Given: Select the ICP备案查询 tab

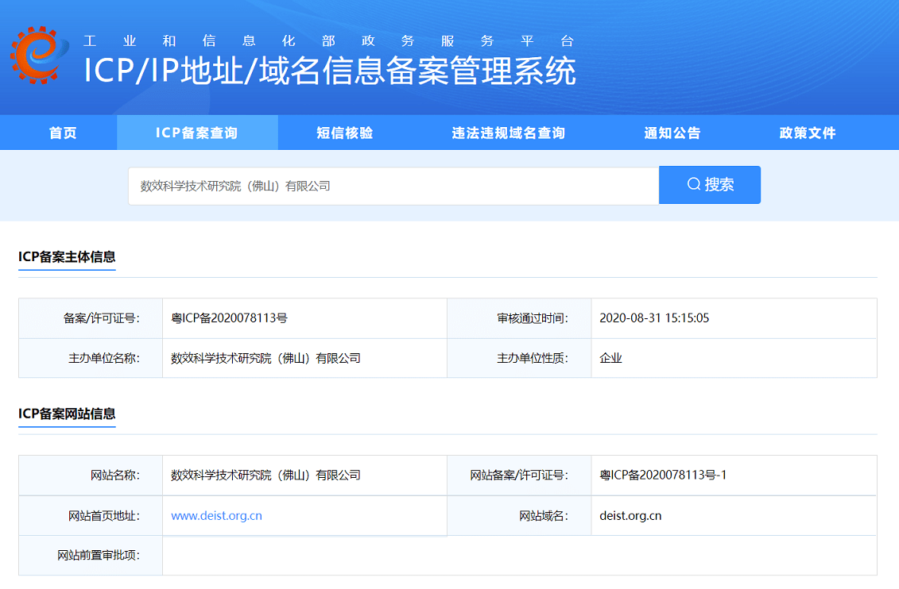Looking at the screenshot, I should pos(197,133).
